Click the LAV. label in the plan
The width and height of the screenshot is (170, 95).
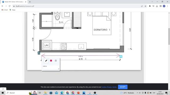47,45
